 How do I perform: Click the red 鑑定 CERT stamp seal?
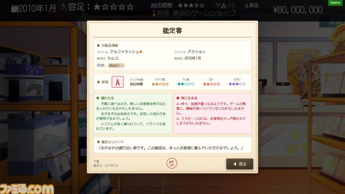(172, 163)
